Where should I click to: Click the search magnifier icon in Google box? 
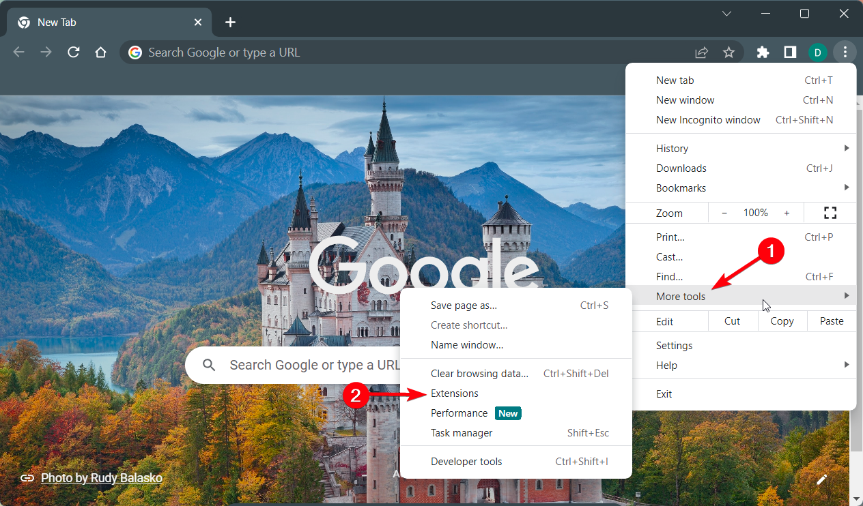coord(209,365)
